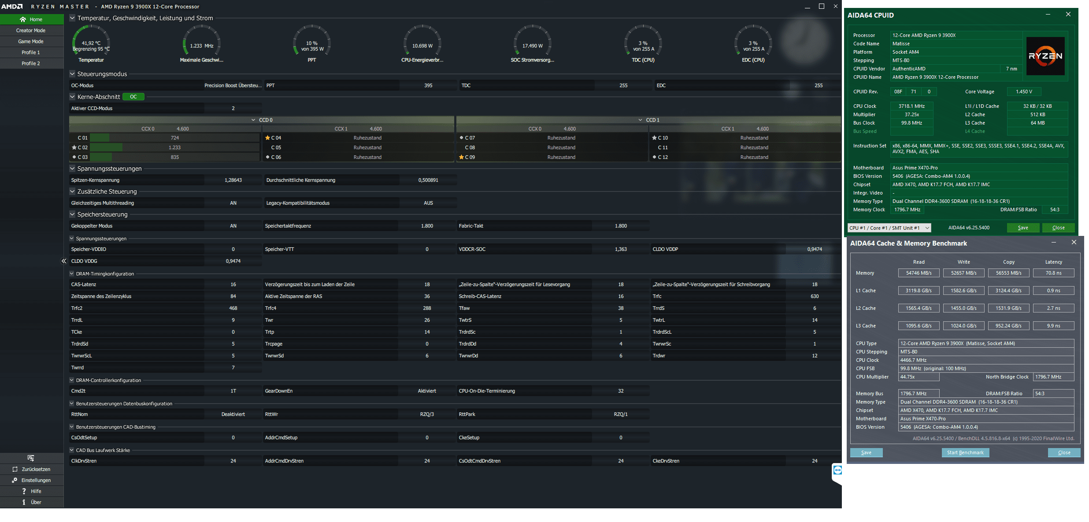This screenshot has height=522, width=1089.
Task: Click the Hilfe question mark icon
Action: pos(24,491)
